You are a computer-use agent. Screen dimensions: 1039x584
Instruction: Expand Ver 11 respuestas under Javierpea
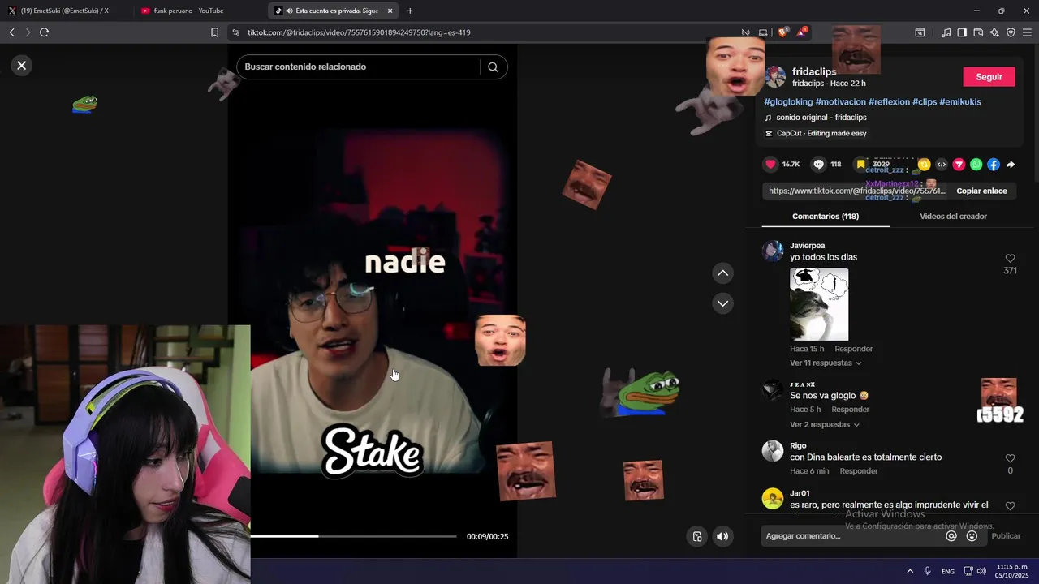click(x=826, y=363)
